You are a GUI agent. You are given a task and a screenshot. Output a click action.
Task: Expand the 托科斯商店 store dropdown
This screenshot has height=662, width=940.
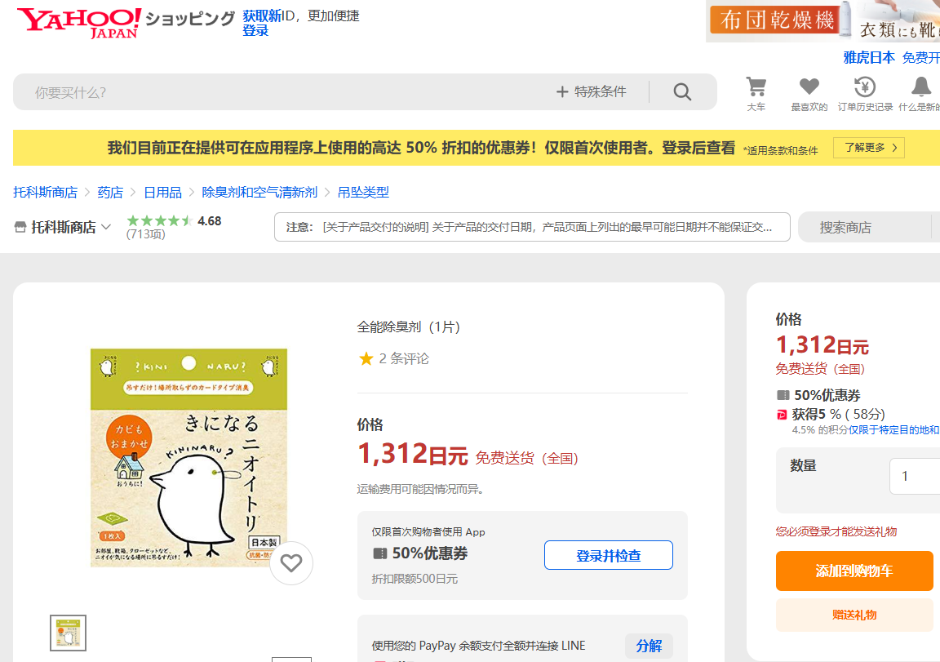106,227
